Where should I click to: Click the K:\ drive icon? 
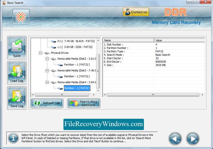click(x=54, y=41)
